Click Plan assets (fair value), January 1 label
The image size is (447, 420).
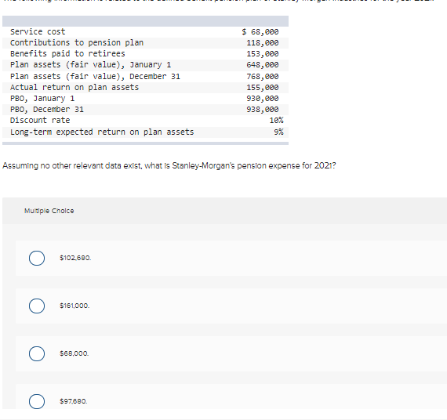(x=90, y=65)
